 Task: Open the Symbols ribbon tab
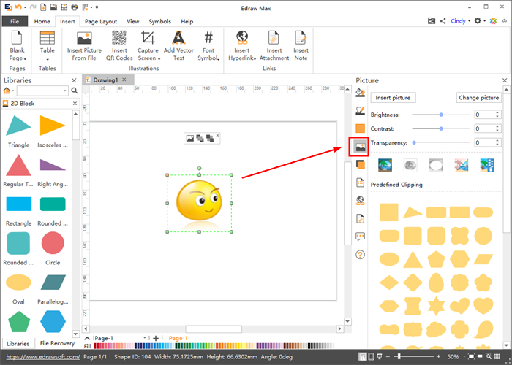[159, 22]
